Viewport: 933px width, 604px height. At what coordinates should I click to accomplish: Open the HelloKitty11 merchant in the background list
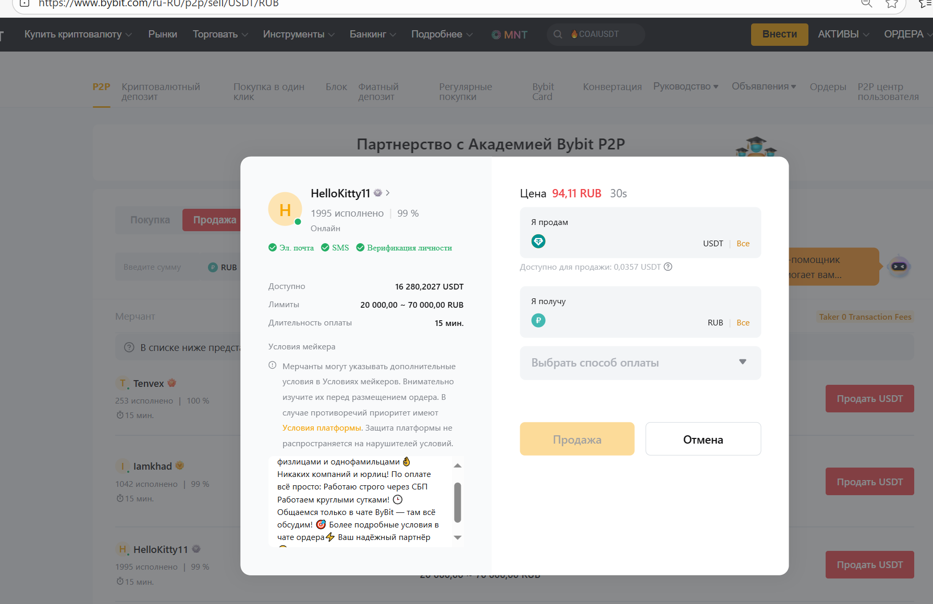161,549
